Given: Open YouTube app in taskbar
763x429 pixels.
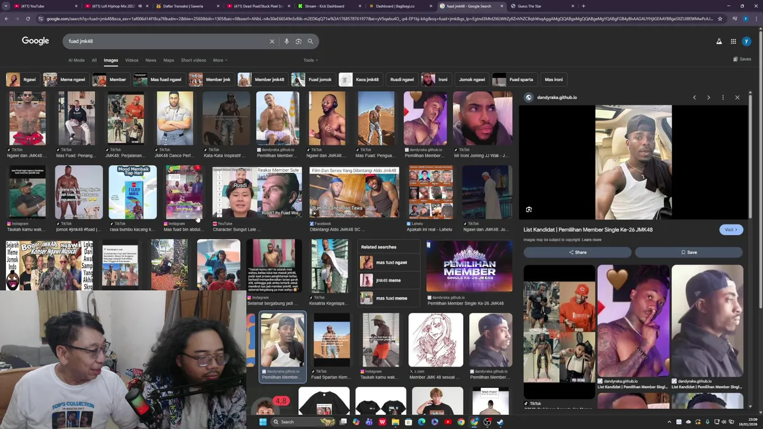Looking at the screenshot, I should click(448, 422).
